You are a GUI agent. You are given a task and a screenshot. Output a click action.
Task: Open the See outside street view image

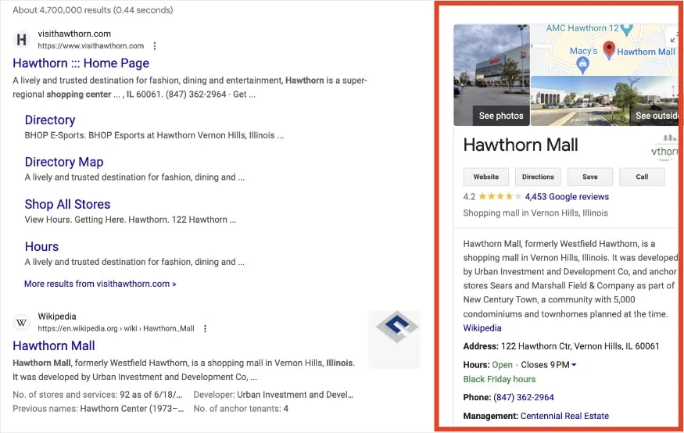pyautogui.click(x=604, y=101)
